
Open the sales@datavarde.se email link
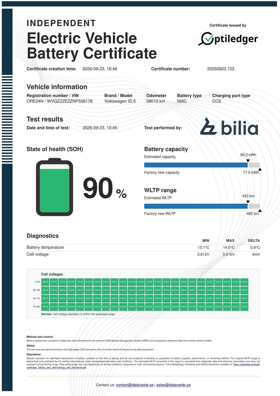[174, 385]
